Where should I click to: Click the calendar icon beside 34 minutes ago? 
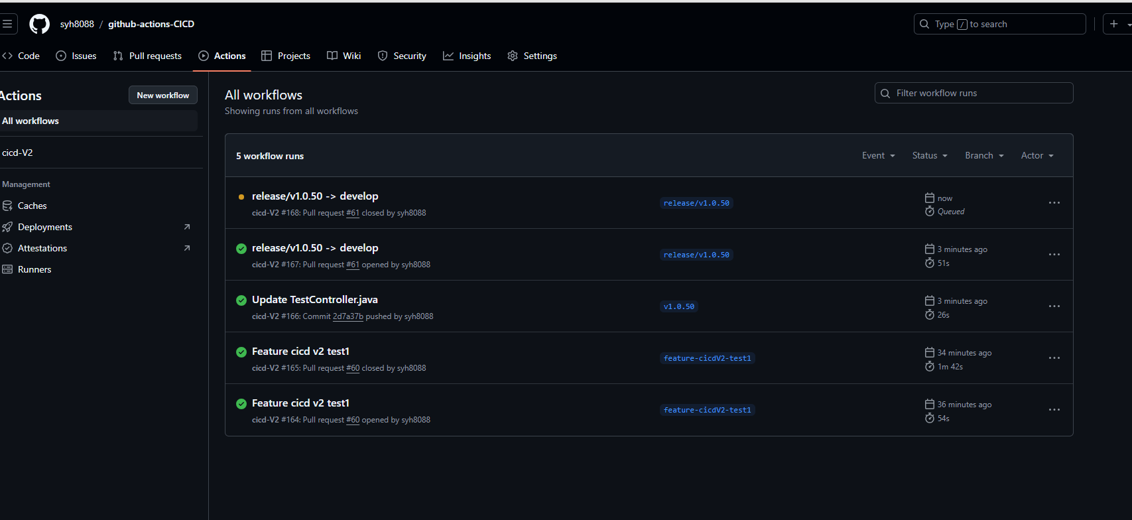pyautogui.click(x=930, y=352)
